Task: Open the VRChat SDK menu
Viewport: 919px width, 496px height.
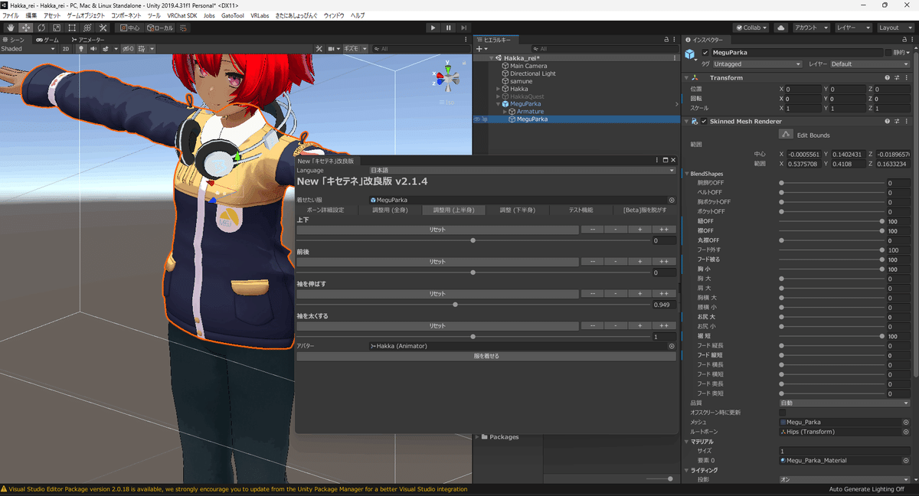Action: 182,15
